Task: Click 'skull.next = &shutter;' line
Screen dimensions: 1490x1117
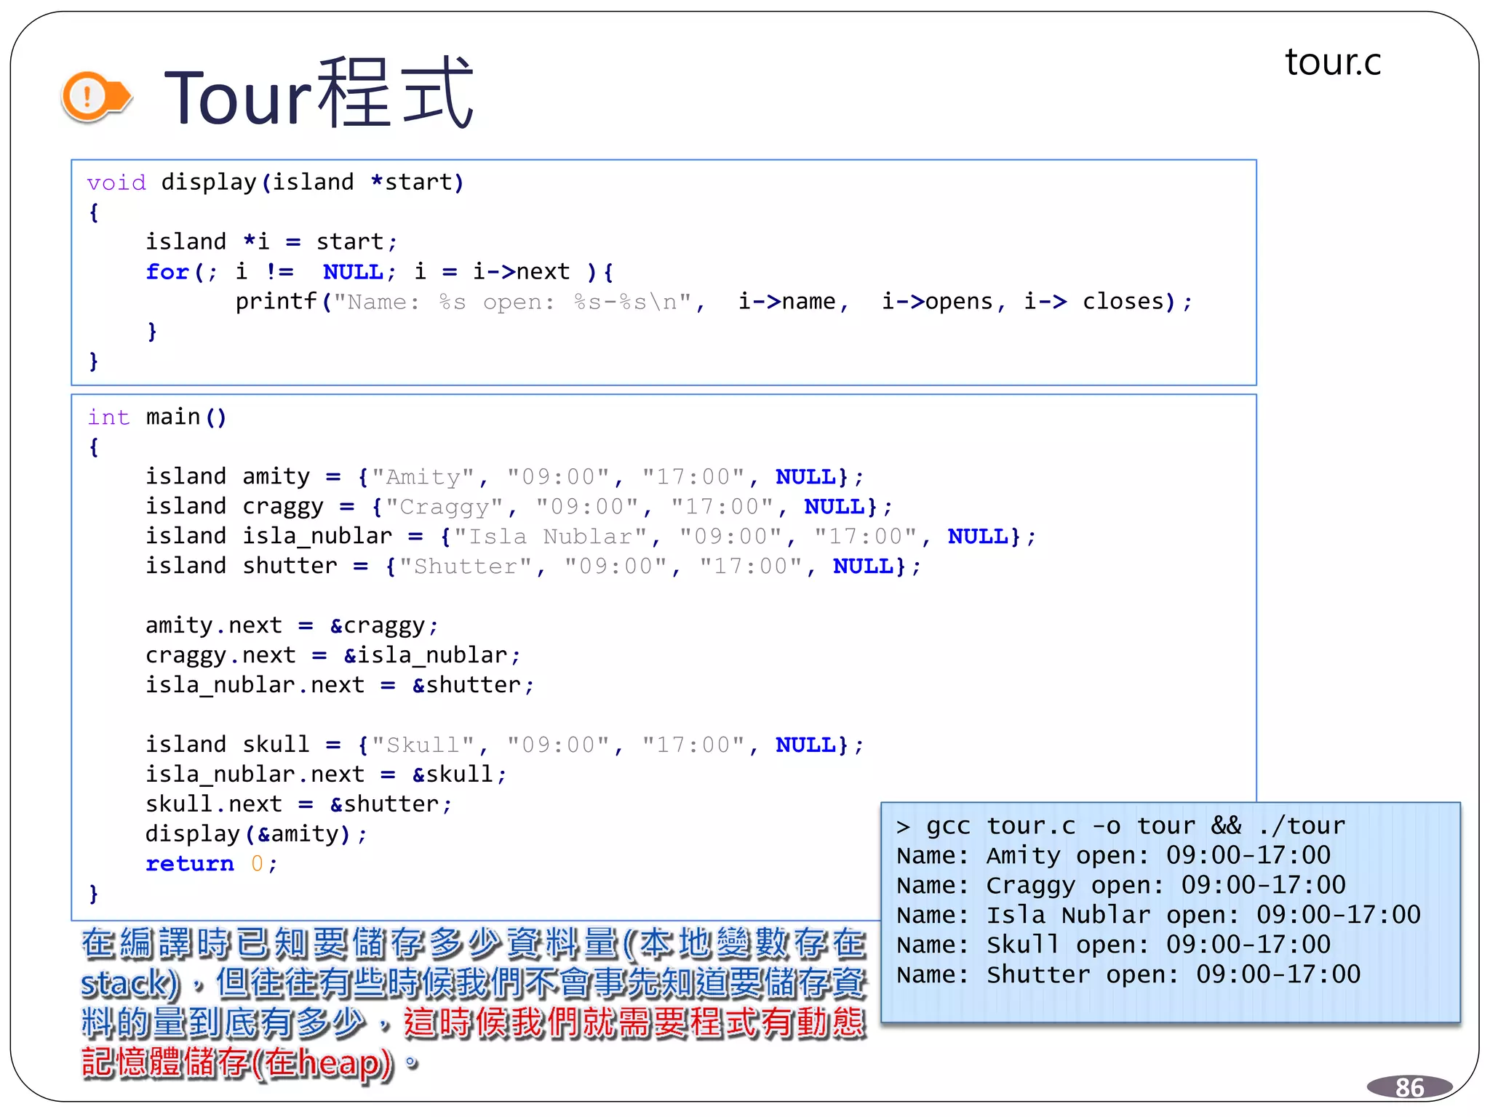Action: (298, 804)
